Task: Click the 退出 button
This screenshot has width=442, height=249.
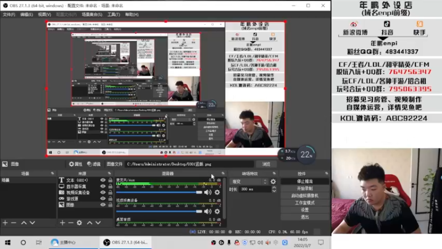Action: pos(305,217)
